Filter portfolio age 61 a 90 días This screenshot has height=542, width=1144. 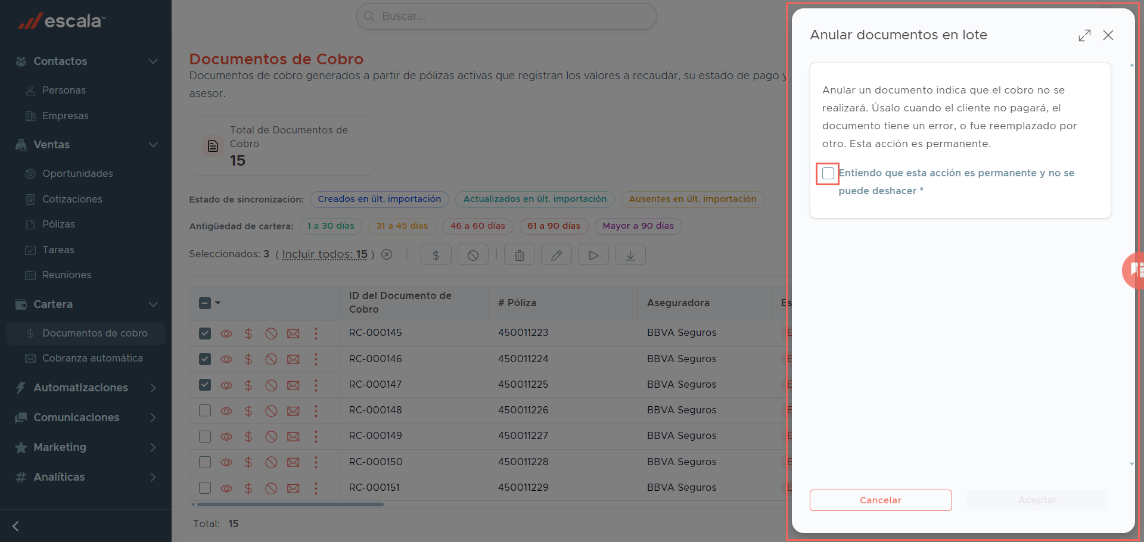(554, 226)
